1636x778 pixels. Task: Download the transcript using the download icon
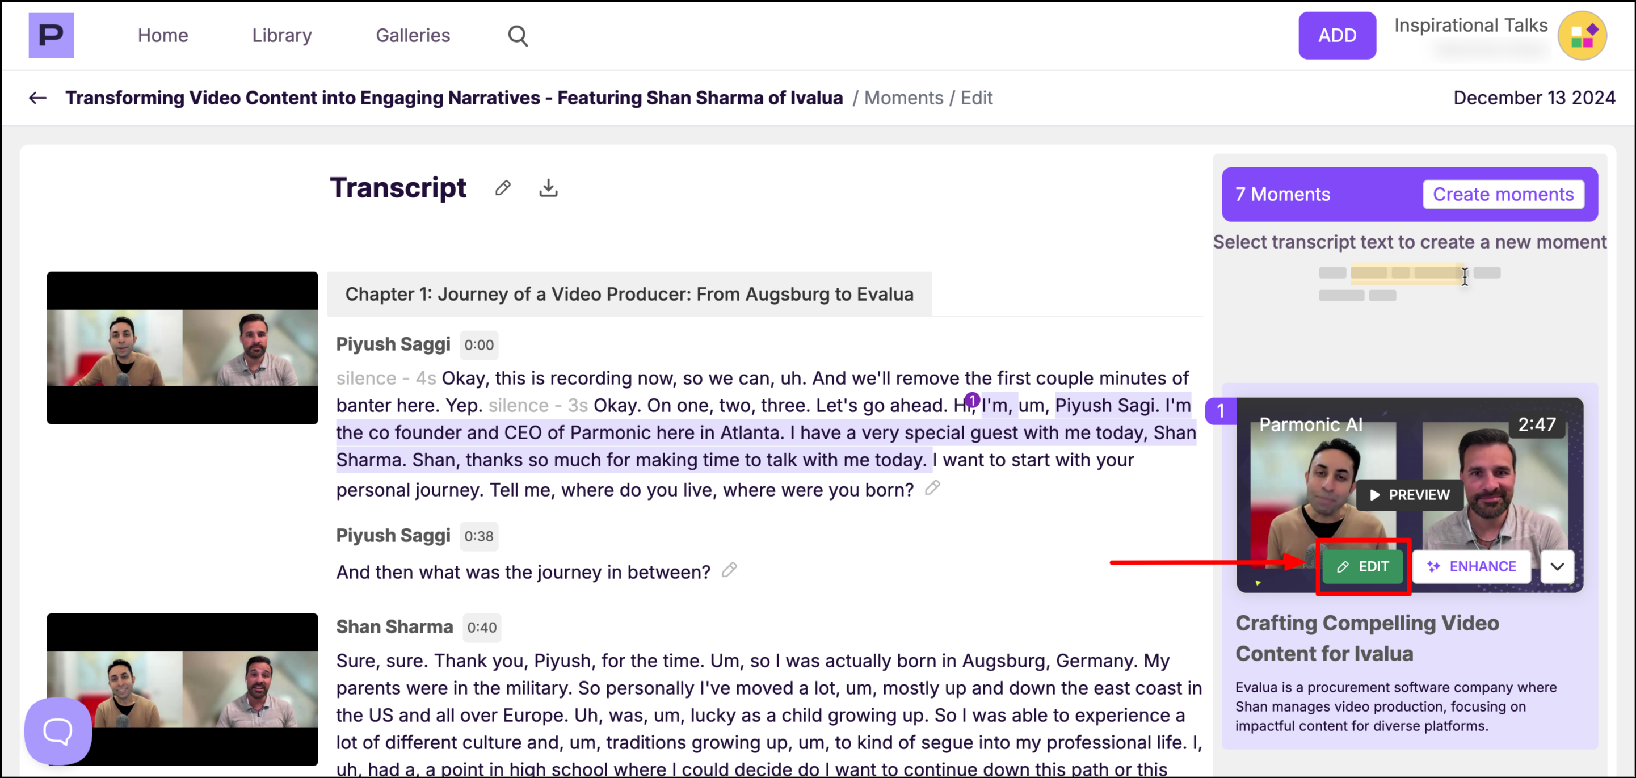548,188
